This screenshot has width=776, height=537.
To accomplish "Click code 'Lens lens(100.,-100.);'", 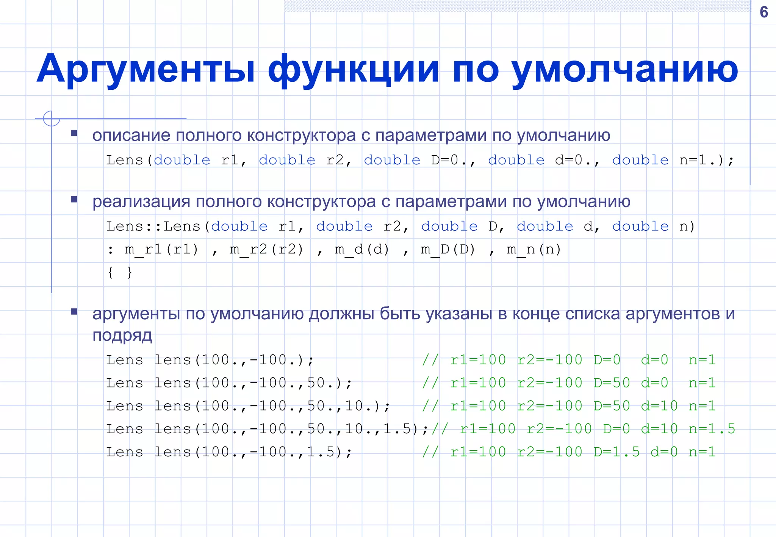I will click(210, 360).
